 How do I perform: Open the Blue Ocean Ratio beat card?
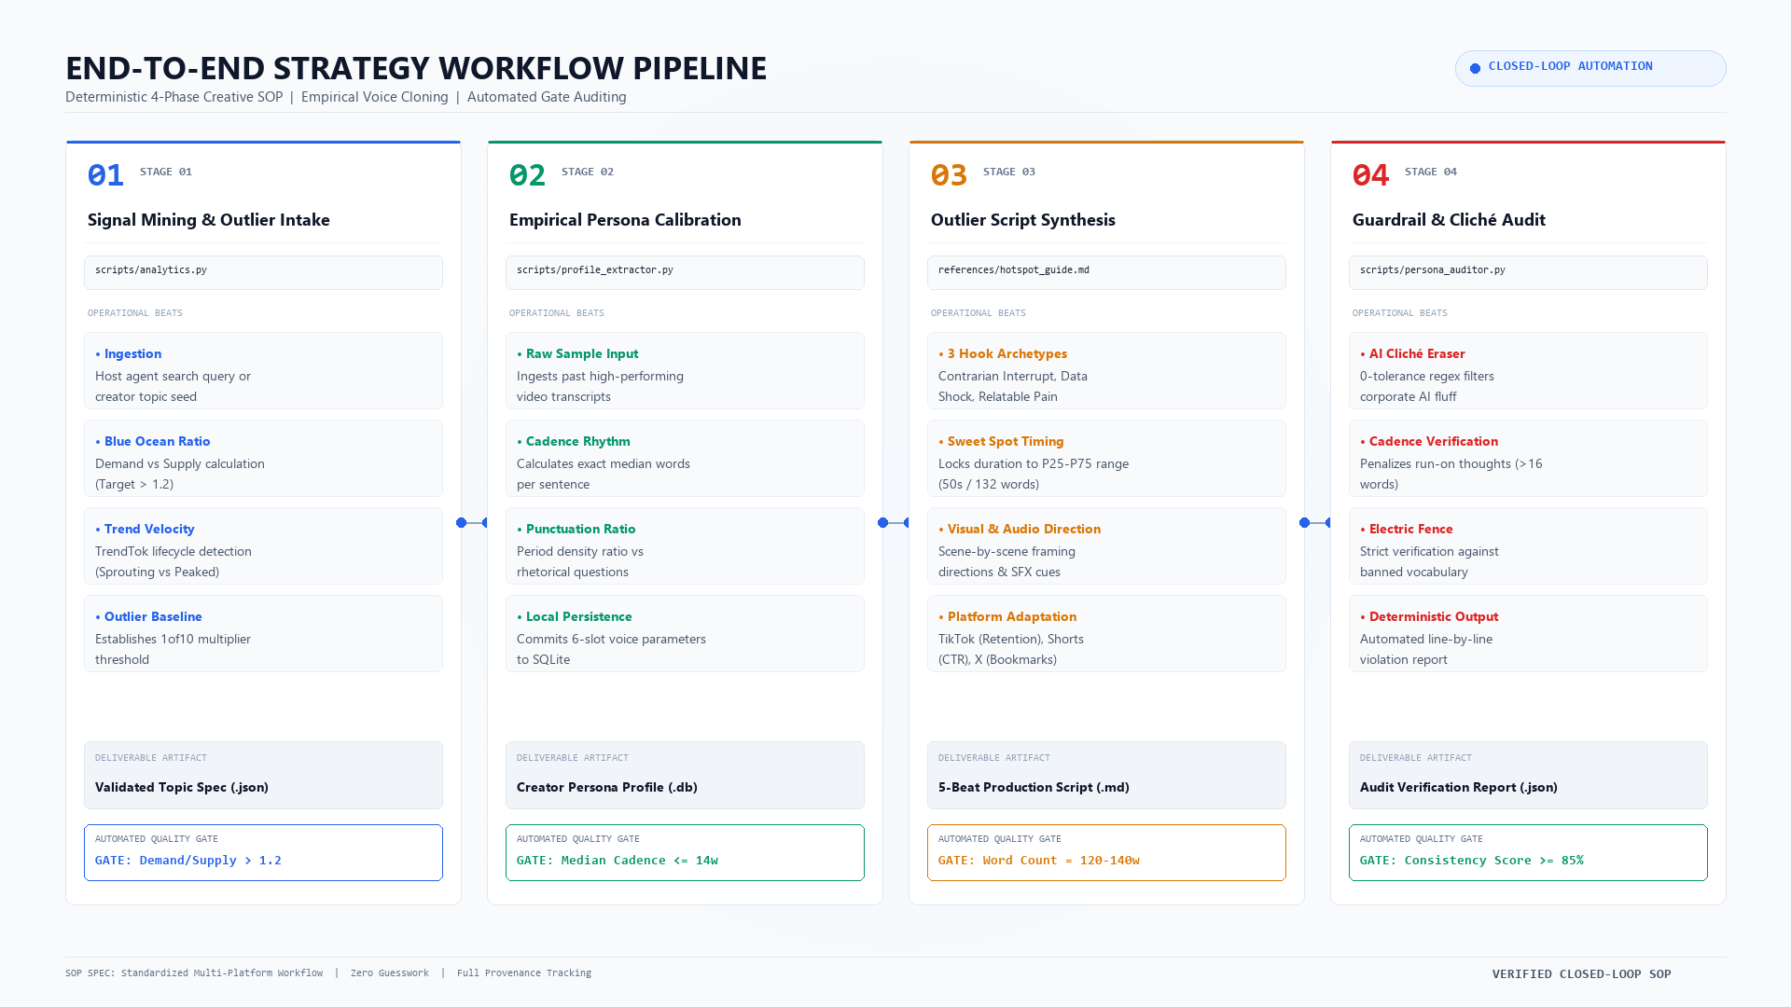click(x=263, y=459)
